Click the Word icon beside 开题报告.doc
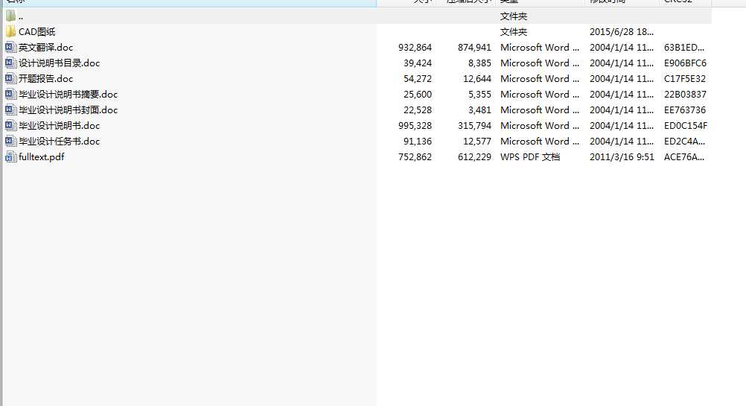Image resolution: width=746 pixels, height=406 pixels. (10, 78)
